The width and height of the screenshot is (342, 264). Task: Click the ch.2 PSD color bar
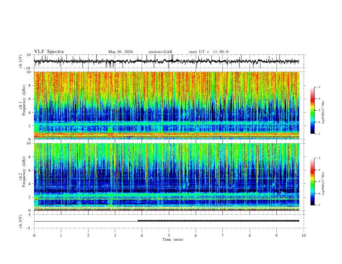coord(312,182)
